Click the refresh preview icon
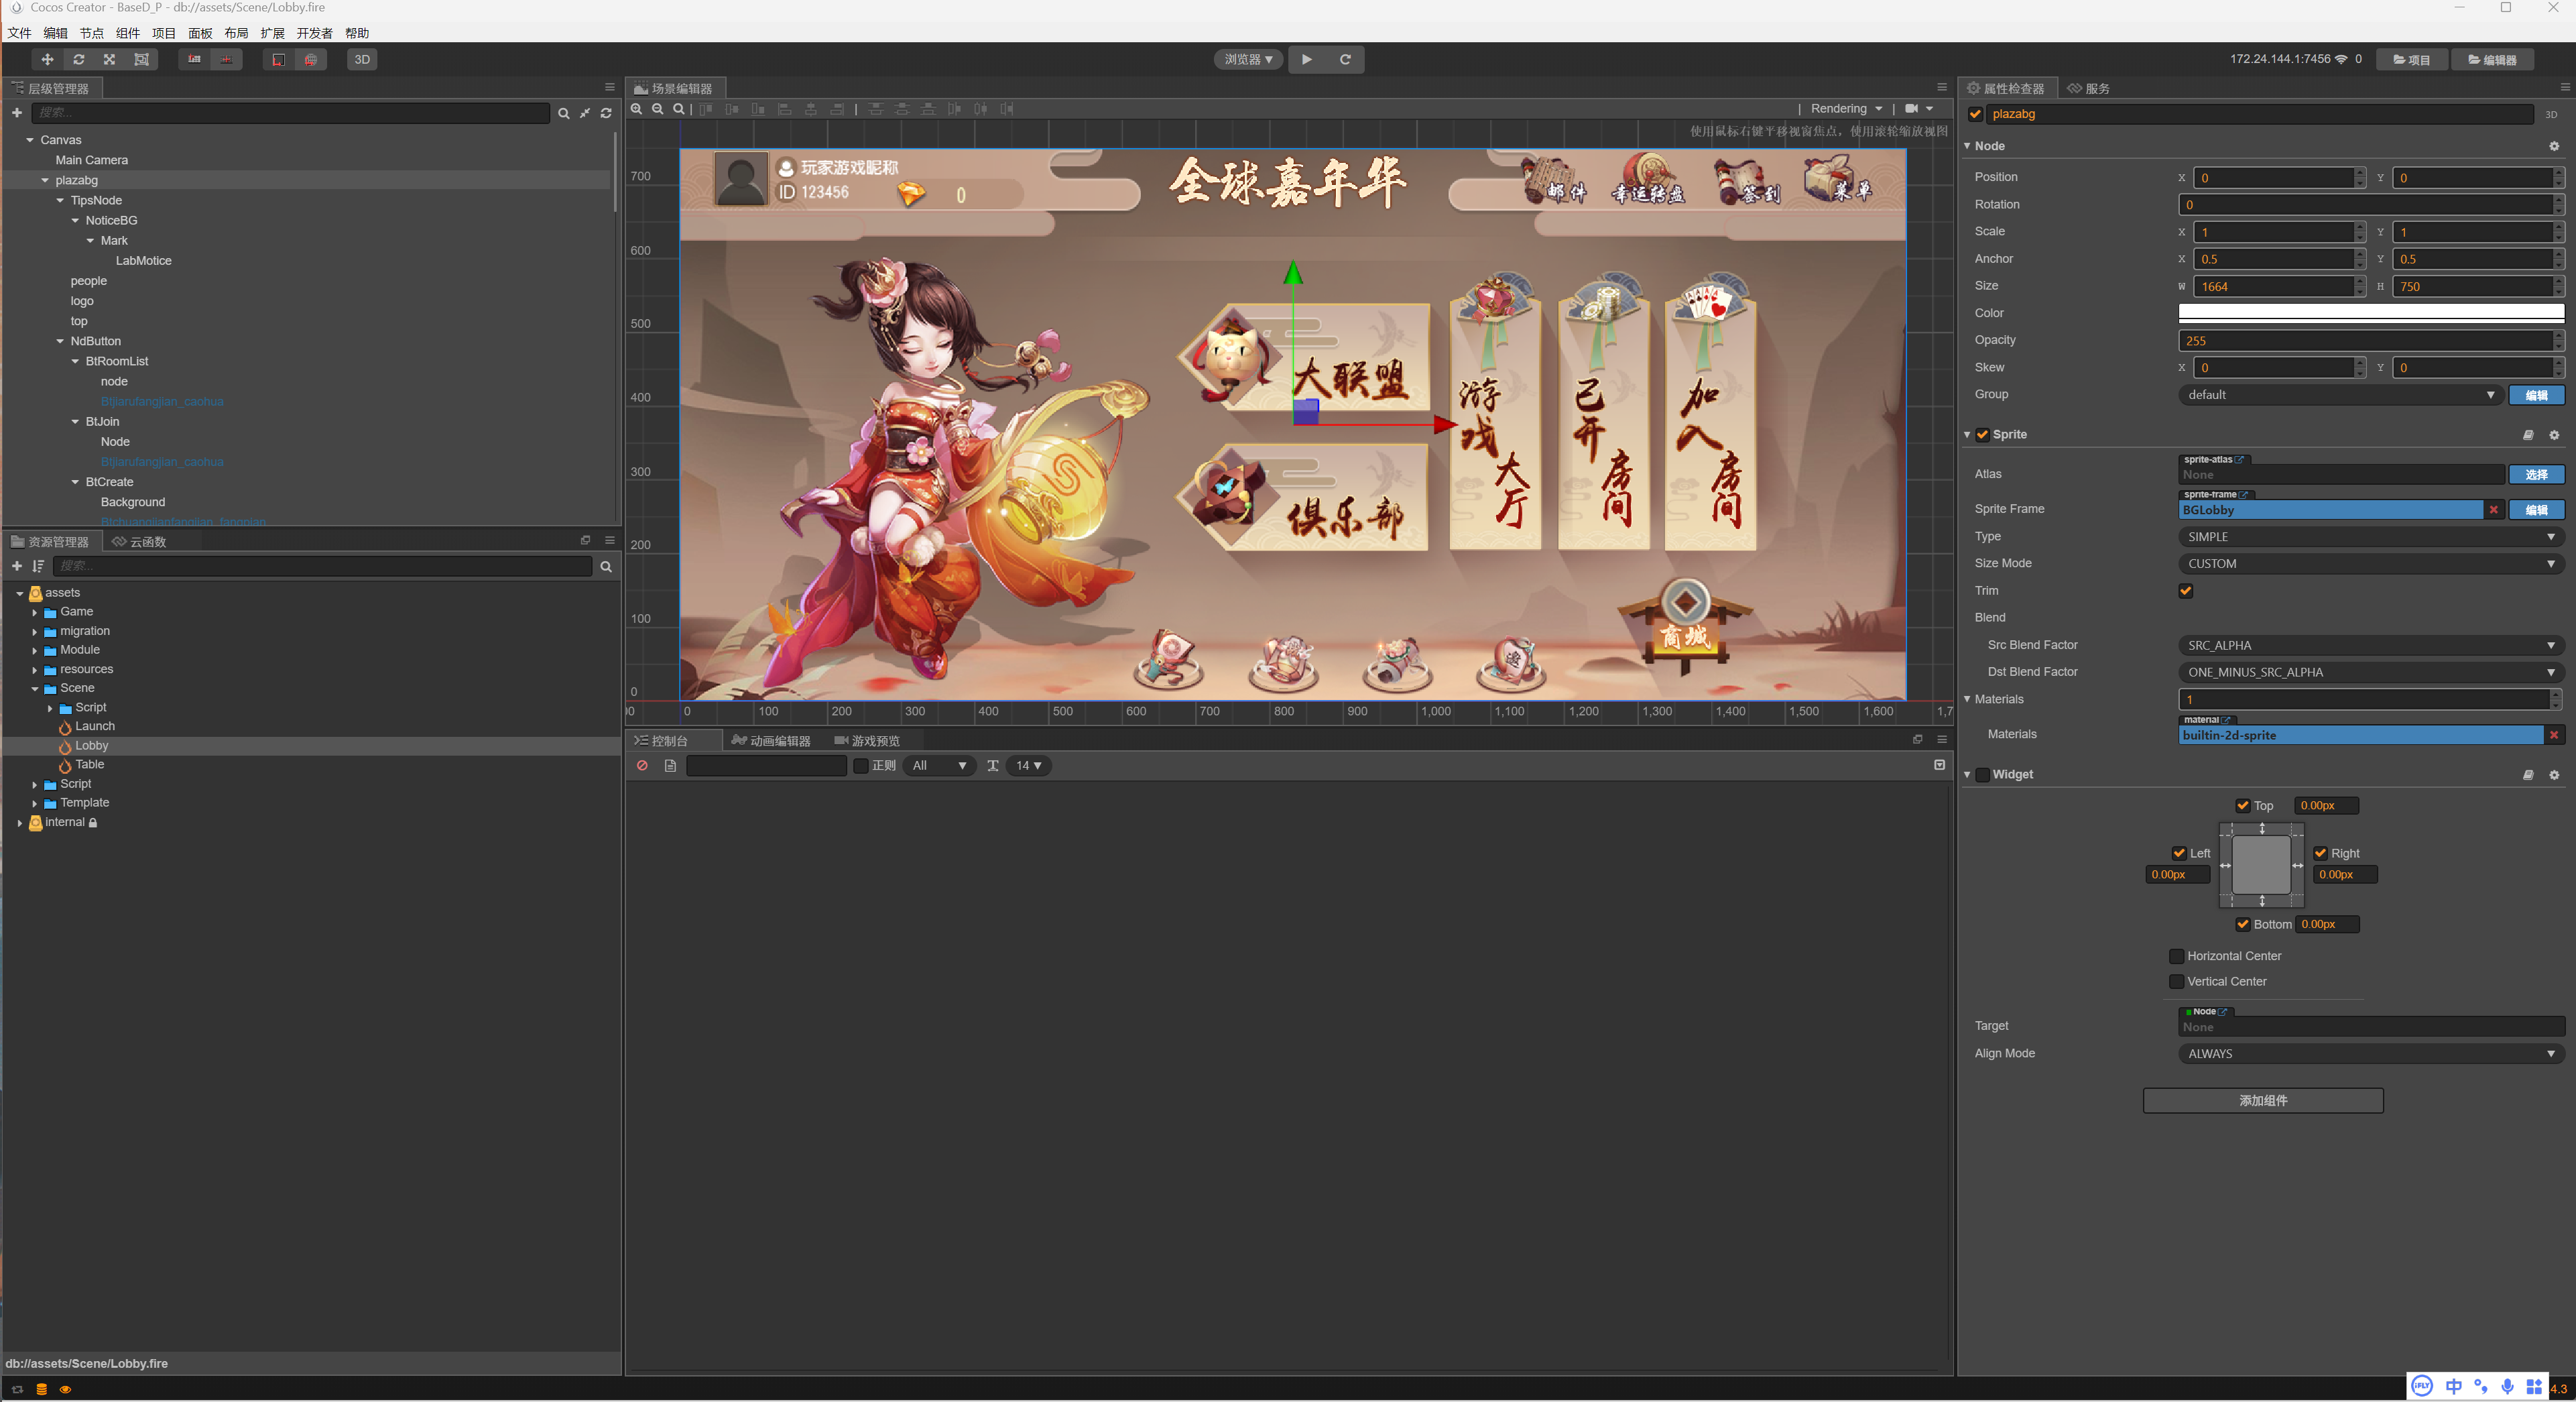This screenshot has height=1402, width=2576. [x=1345, y=60]
